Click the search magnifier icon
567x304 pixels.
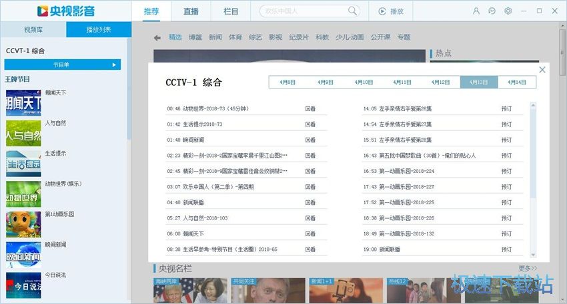[352, 11]
